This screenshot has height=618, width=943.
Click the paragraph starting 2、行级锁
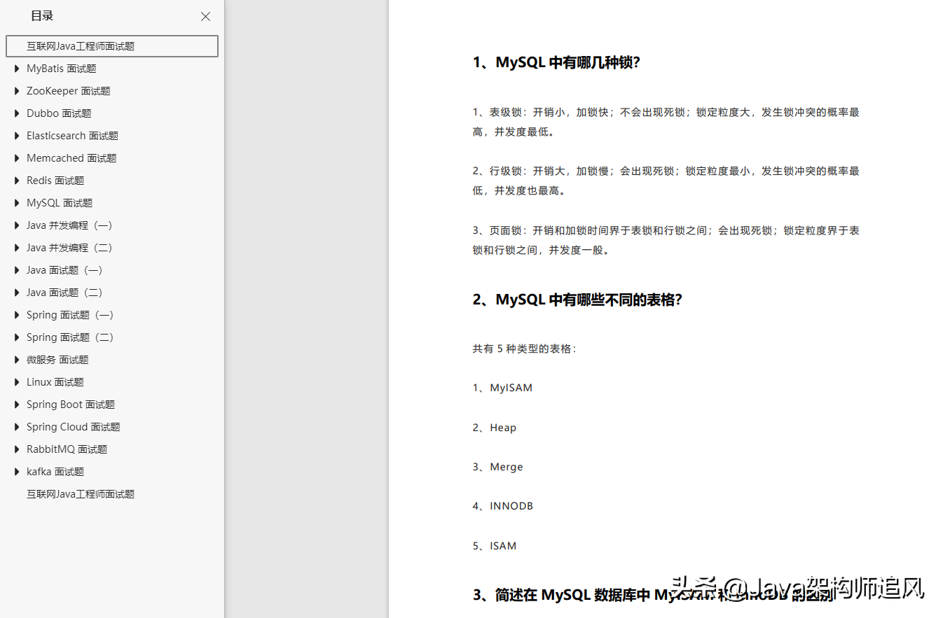tap(666, 181)
